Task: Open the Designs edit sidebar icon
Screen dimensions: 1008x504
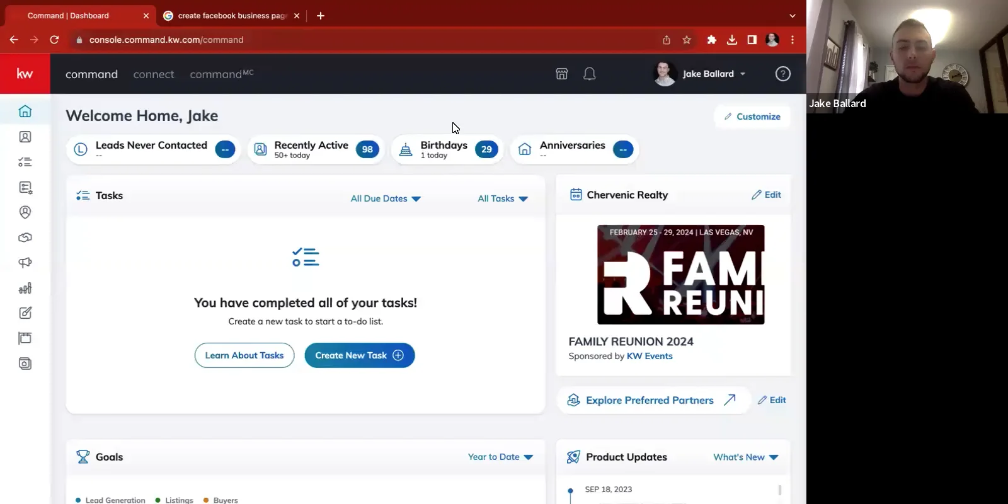Action: pyautogui.click(x=25, y=313)
